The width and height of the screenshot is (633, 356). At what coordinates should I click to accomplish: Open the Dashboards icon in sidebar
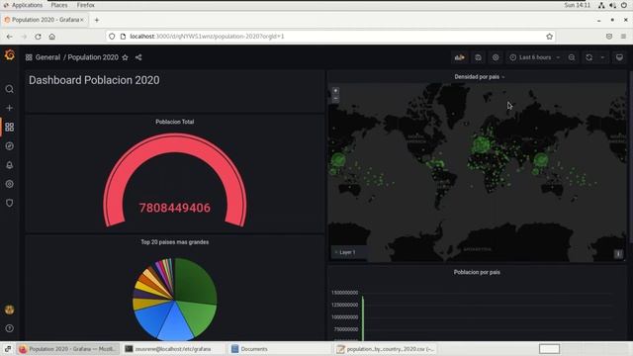[x=9, y=128]
